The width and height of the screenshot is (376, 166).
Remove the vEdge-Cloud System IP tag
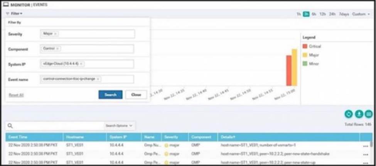click(x=81, y=63)
